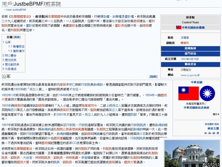The width and height of the screenshot is (222, 167).
Task: Open 審計權 link in intro paragraph
Action: (129, 17)
